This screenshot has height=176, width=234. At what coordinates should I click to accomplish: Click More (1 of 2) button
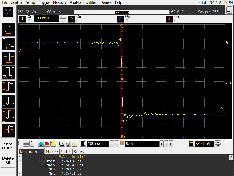(x=8, y=146)
